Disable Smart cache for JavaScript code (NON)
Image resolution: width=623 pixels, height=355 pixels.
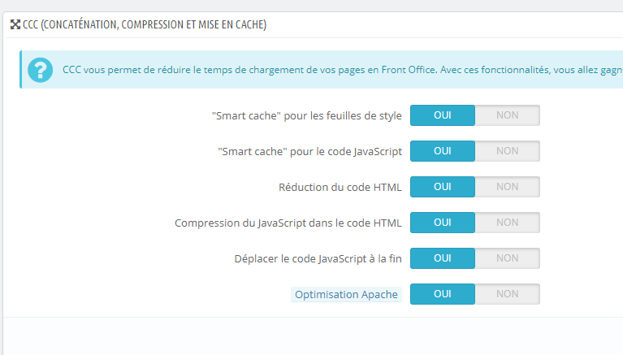click(507, 151)
